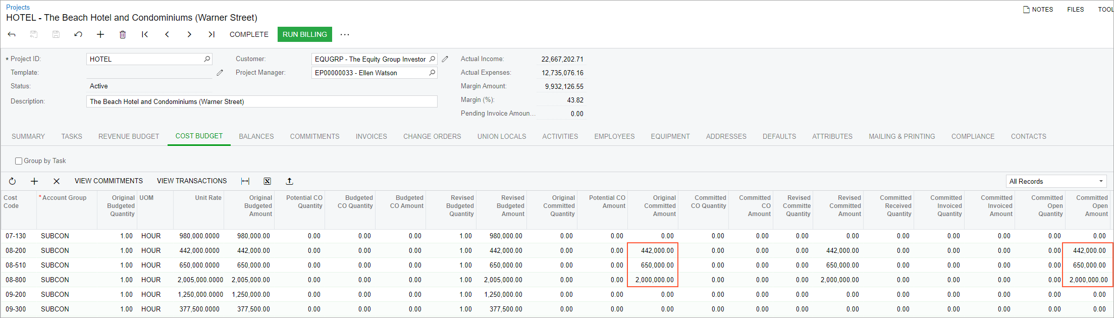This screenshot has height=318, width=1114.
Task: Click the delete trash can icon
Action: [x=123, y=34]
